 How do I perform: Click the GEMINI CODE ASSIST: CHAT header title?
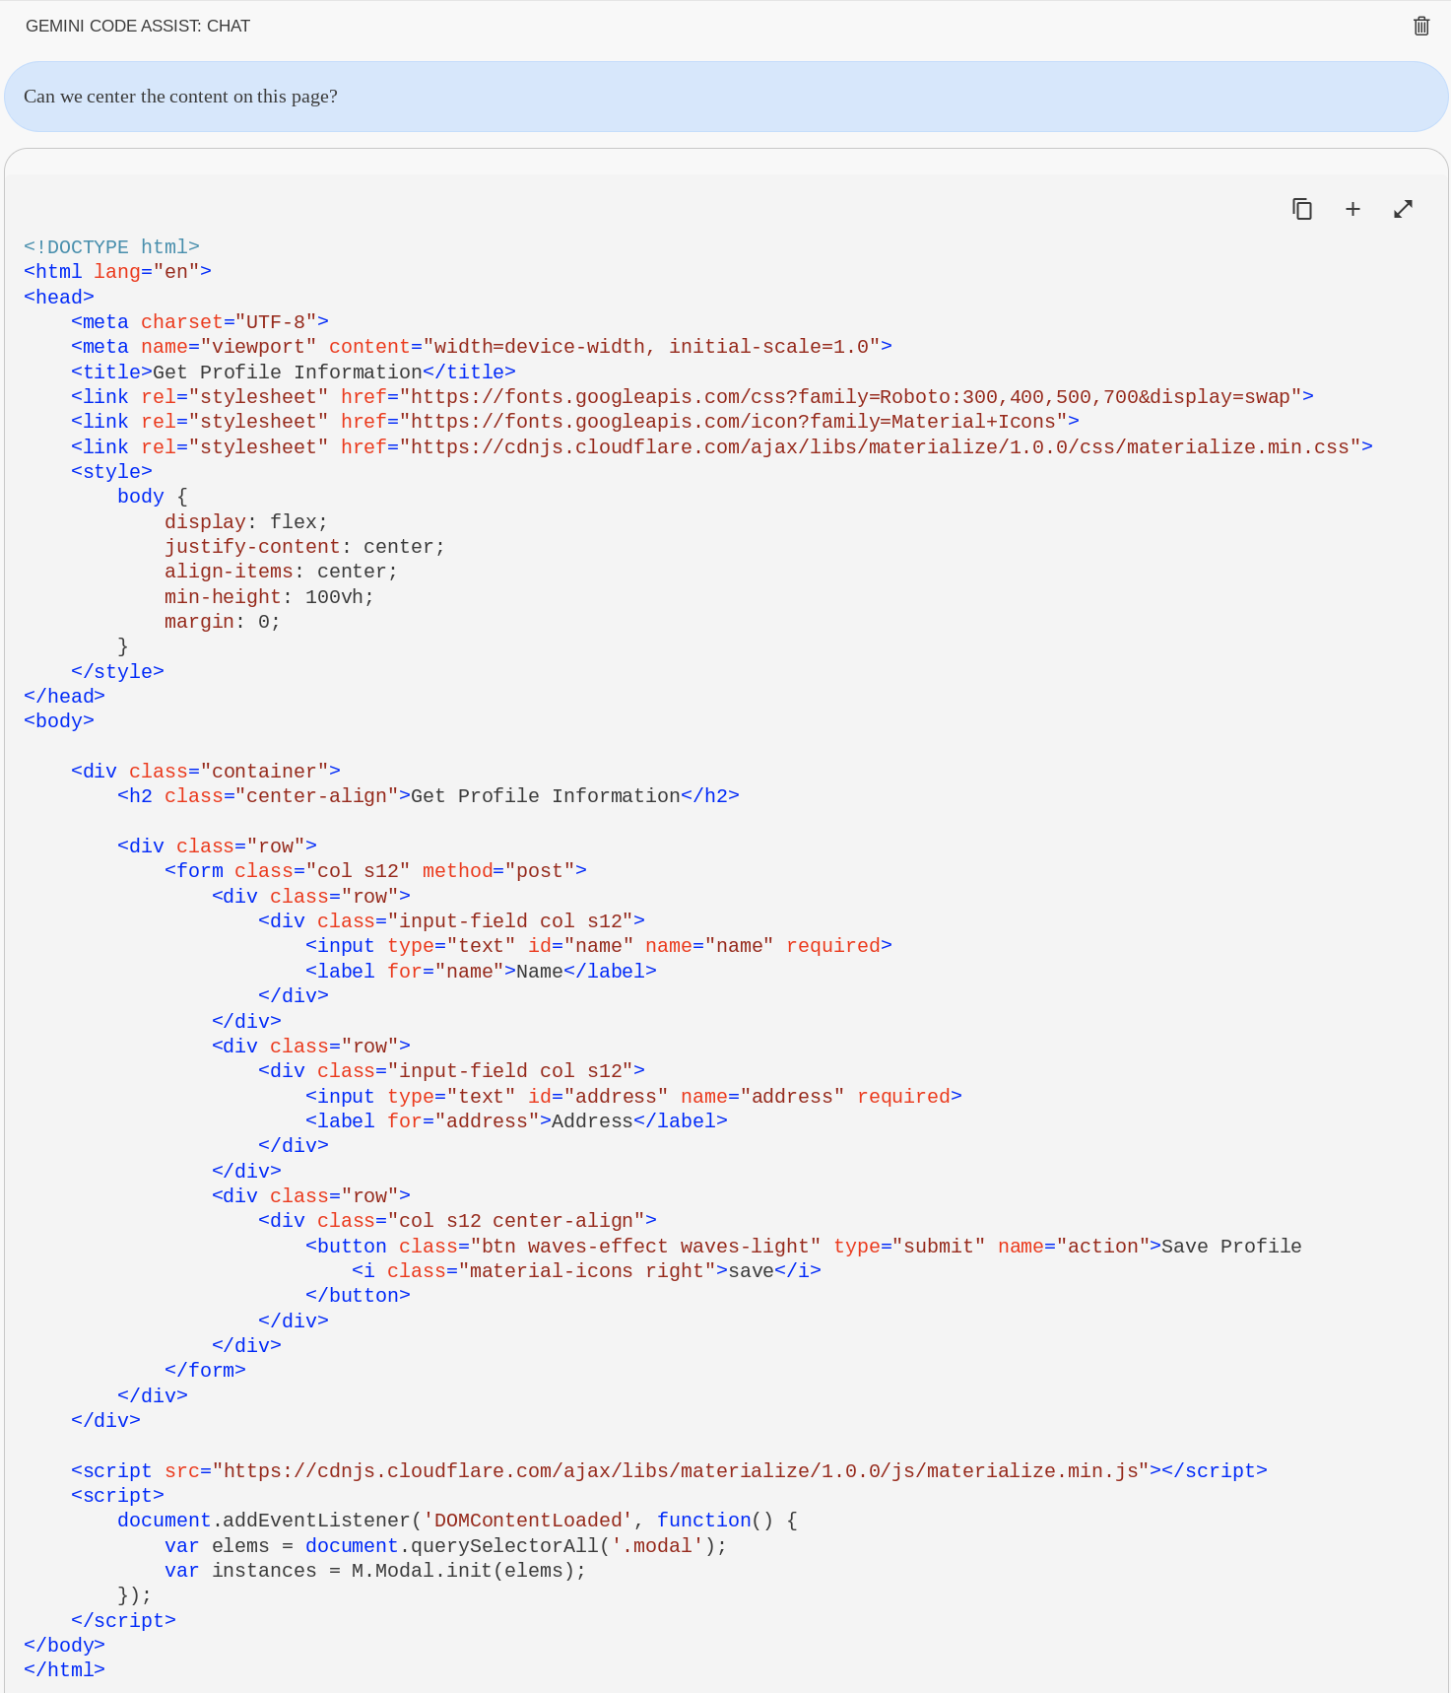pos(138,26)
